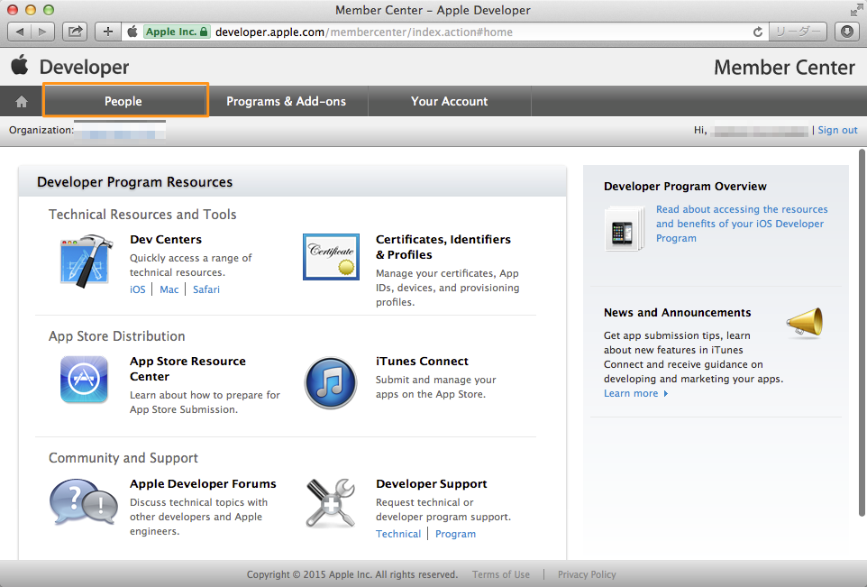Open the iTunes Connect music note icon

point(331,383)
